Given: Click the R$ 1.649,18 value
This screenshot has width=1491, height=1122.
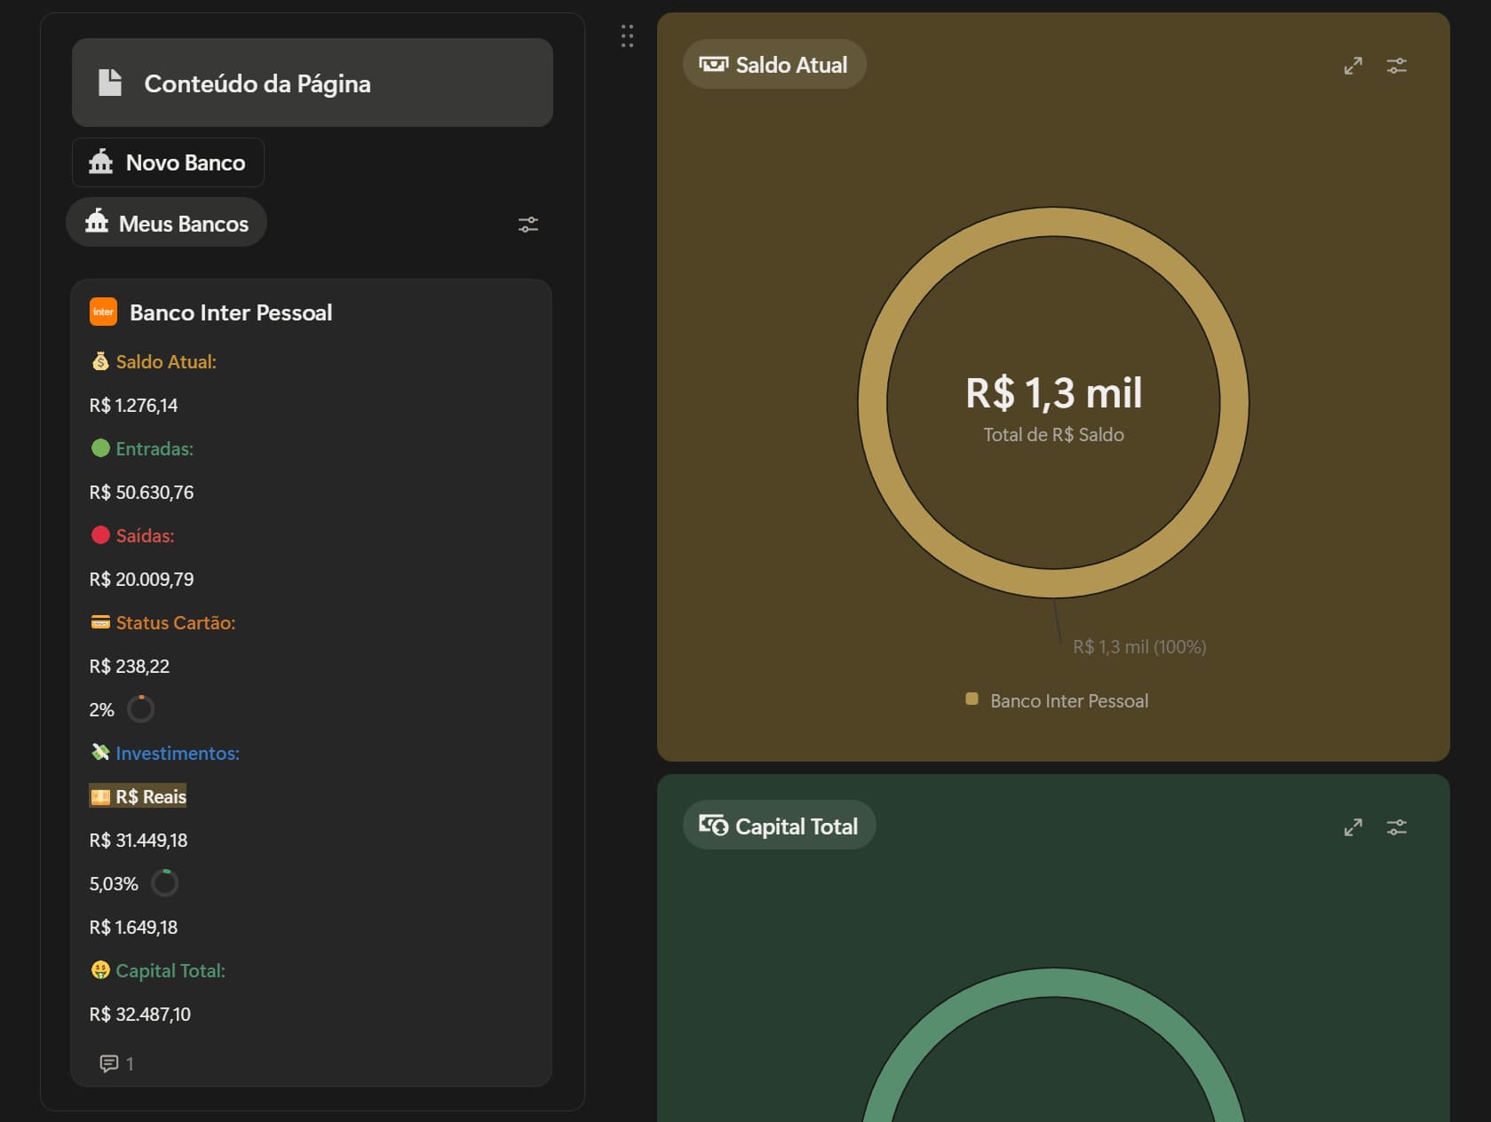Looking at the screenshot, I should pyautogui.click(x=133, y=928).
